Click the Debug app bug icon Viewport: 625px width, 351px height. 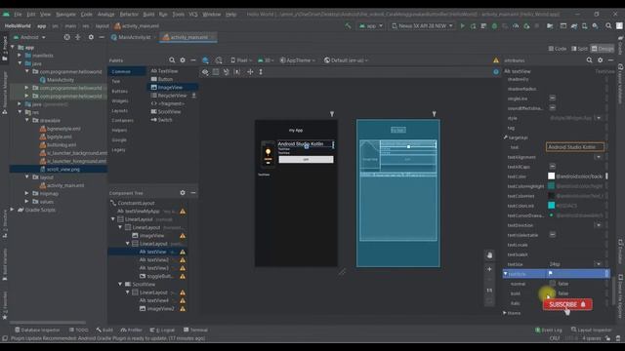pos(494,26)
